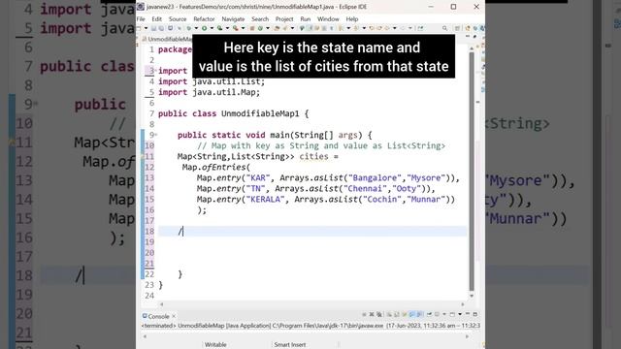Close the Console view tab
Screen dimensions: 621x349
tap(174, 316)
